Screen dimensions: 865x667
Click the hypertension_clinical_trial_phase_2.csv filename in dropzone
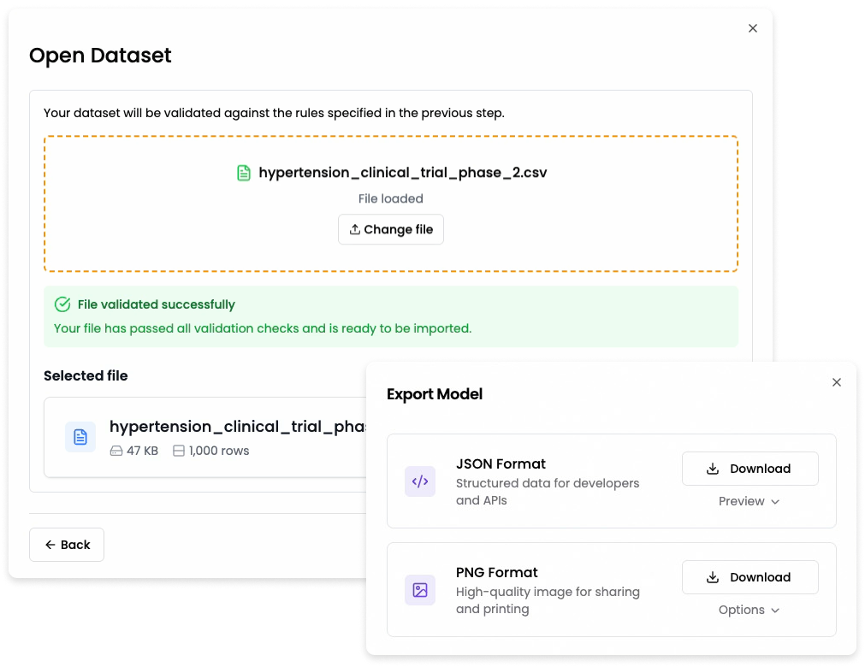click(403, 173)
